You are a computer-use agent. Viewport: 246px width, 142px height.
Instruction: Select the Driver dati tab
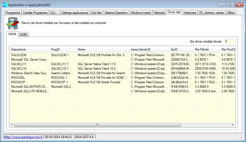[174, 12]
